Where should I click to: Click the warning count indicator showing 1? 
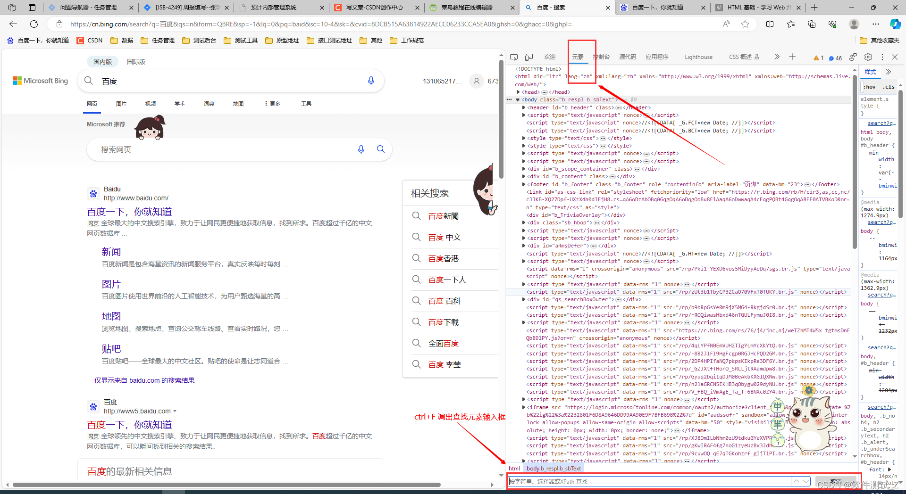818,58
